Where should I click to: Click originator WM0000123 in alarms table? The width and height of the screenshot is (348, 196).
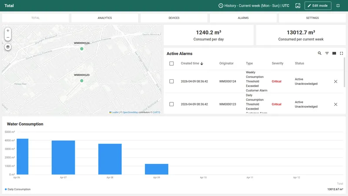[x=228, y=104]
